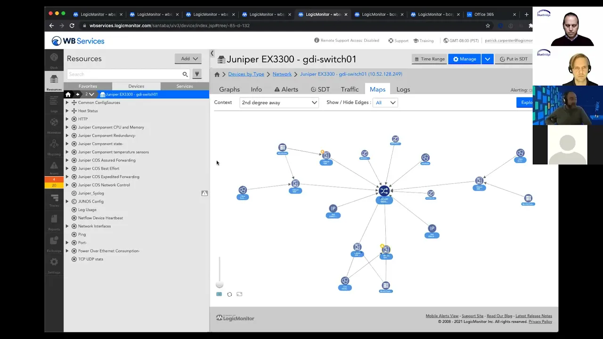Image resolution: width=603 pixels, height=339 pixels.
Task: Select the central switch node on the map
Action: (384, 191)
